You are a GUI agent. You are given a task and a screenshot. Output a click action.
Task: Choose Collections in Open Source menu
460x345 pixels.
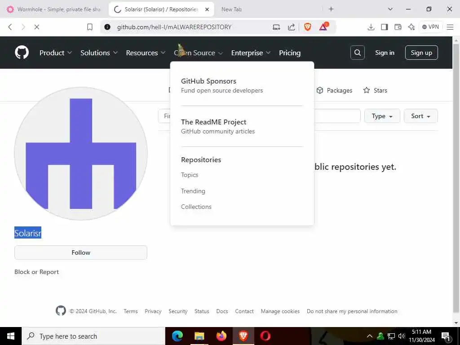pos(196,207)
